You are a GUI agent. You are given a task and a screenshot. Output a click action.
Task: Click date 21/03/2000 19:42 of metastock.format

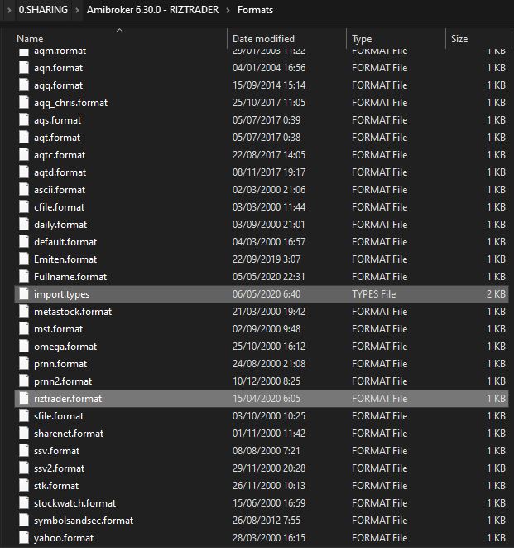tap(269, 312)
